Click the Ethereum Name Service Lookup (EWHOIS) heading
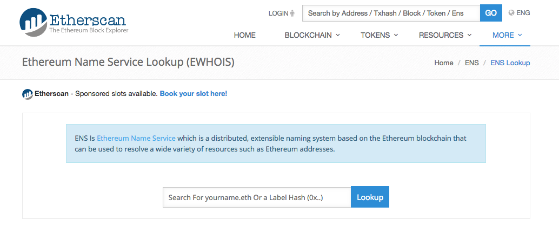The height and width of the screenshot is (227, 559). (128, 62)
